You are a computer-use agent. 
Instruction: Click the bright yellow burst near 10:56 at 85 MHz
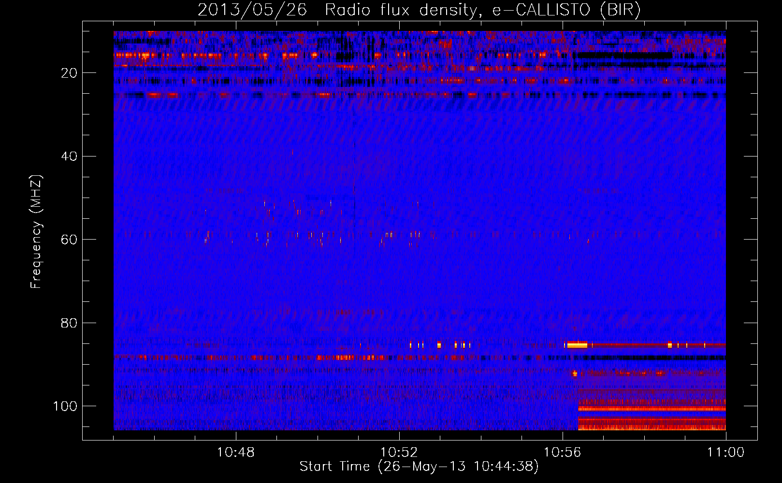point(577,344)
